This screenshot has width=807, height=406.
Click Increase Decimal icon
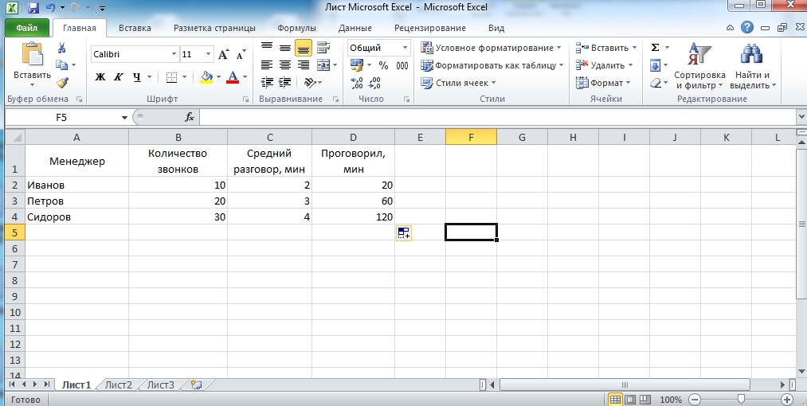[x=357, y=83]
